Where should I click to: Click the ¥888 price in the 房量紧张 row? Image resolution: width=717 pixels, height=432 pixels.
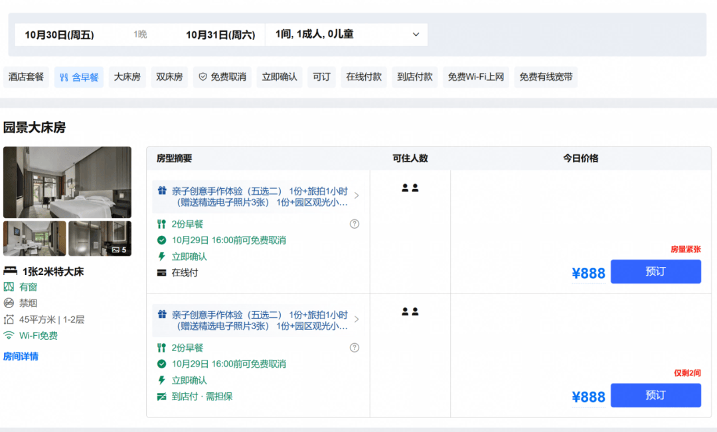point(588,273)
